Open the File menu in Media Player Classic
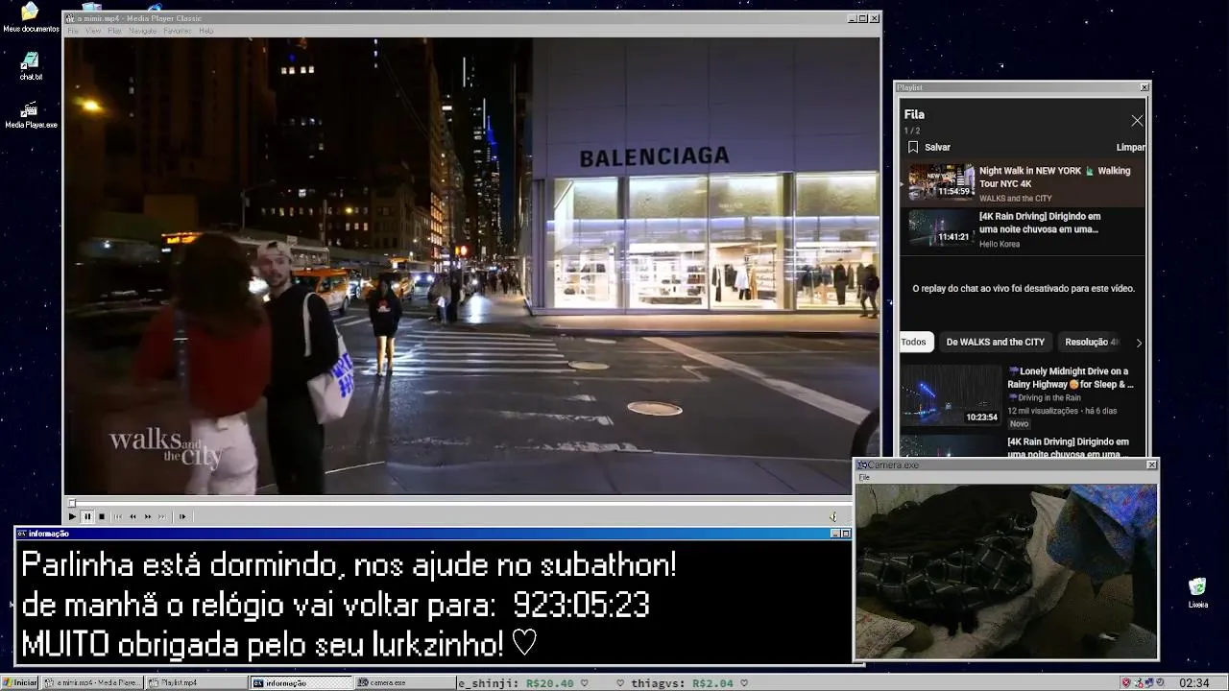Viewport: 1229px width, 691px height. [73, 31]
